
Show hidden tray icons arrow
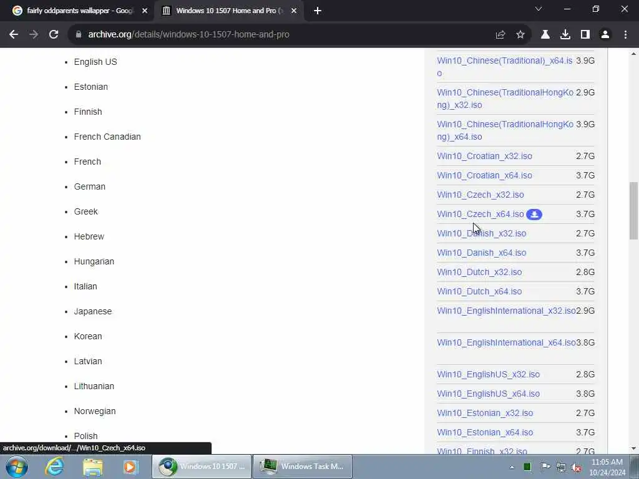click(512, 467)
